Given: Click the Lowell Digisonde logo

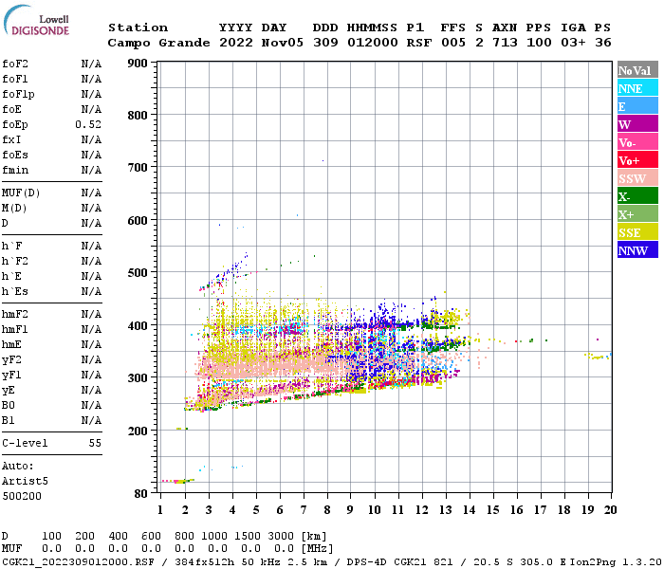Looking at the screenshot, I should (36, 20).
